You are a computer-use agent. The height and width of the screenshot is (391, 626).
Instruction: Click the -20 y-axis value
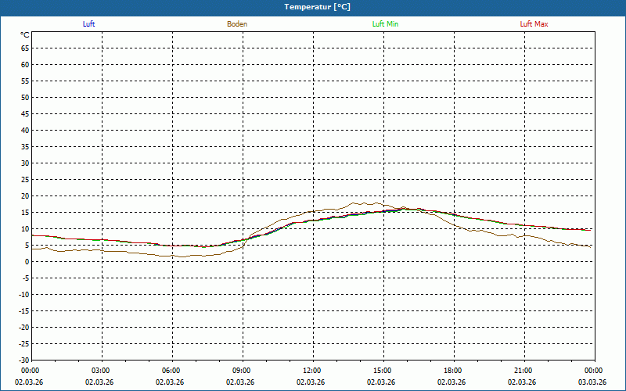pos(24,328)
